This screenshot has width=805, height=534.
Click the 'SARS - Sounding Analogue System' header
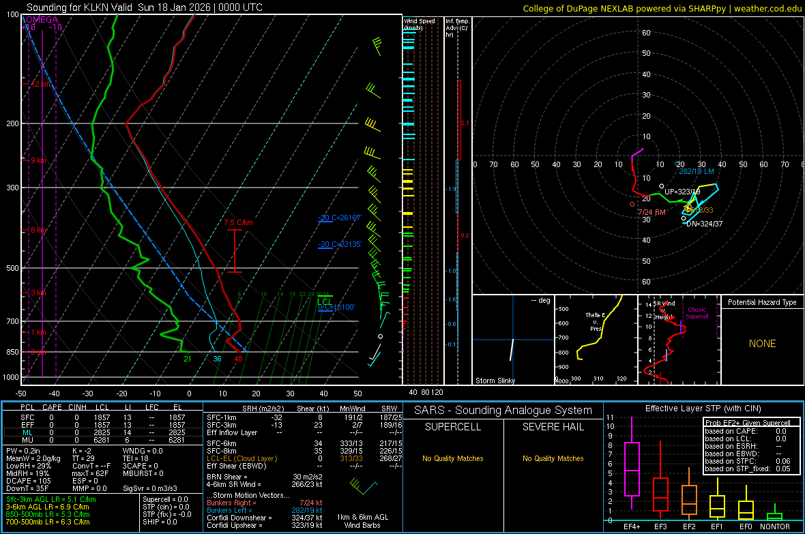coord(503,411)
